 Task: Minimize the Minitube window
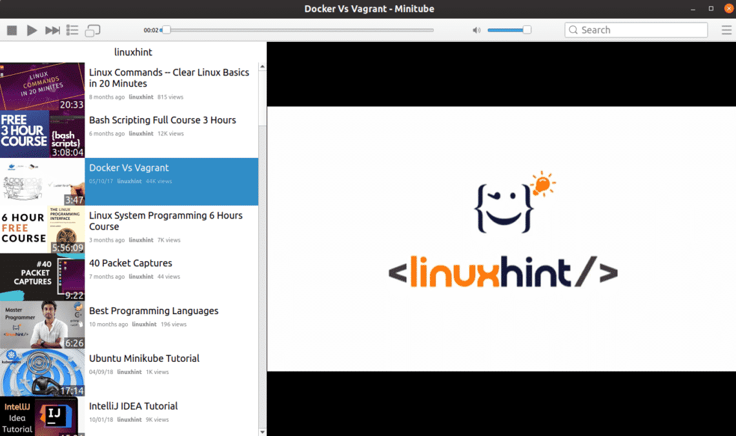693,9
